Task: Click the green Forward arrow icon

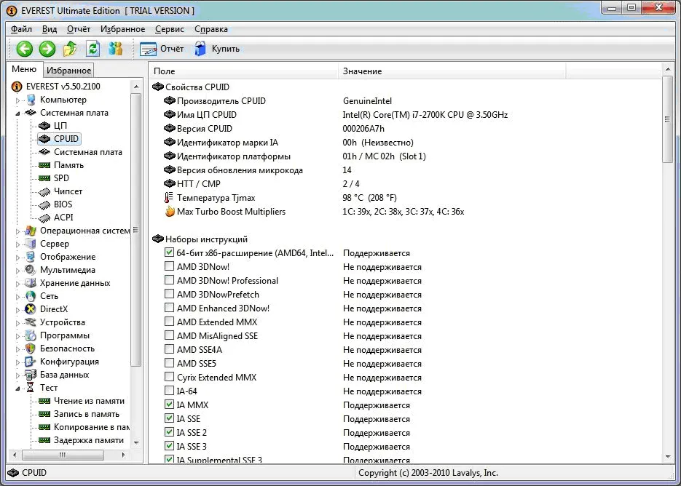Action: click(47, 49)
